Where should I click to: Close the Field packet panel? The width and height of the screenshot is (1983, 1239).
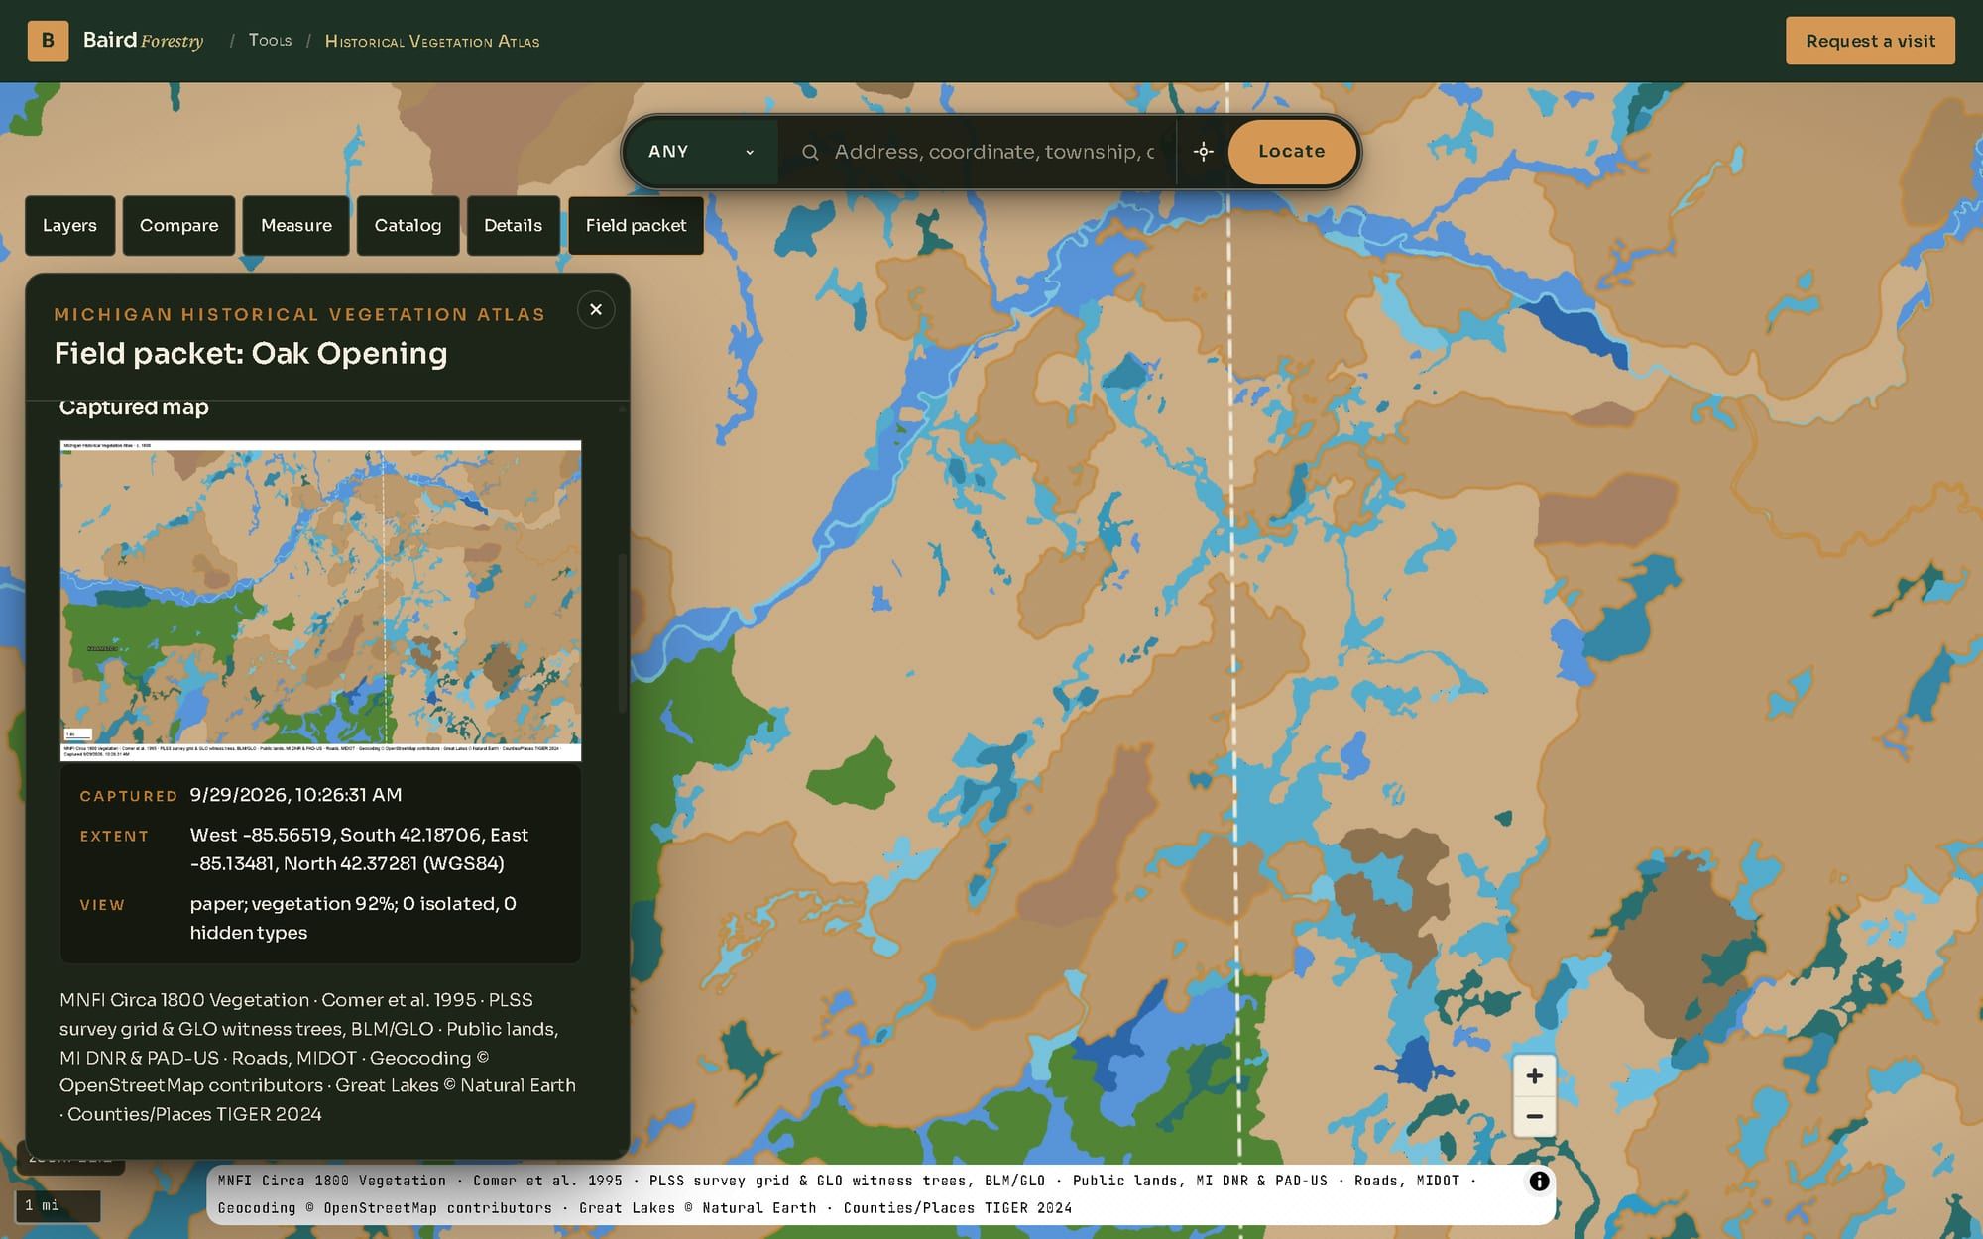point(596,310)
